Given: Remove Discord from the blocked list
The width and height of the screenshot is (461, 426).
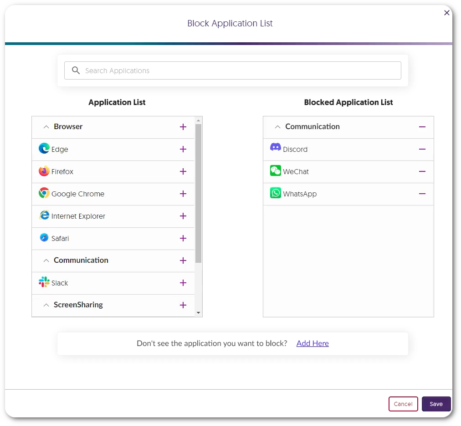Looking at the screenshot, I should 422,149.
